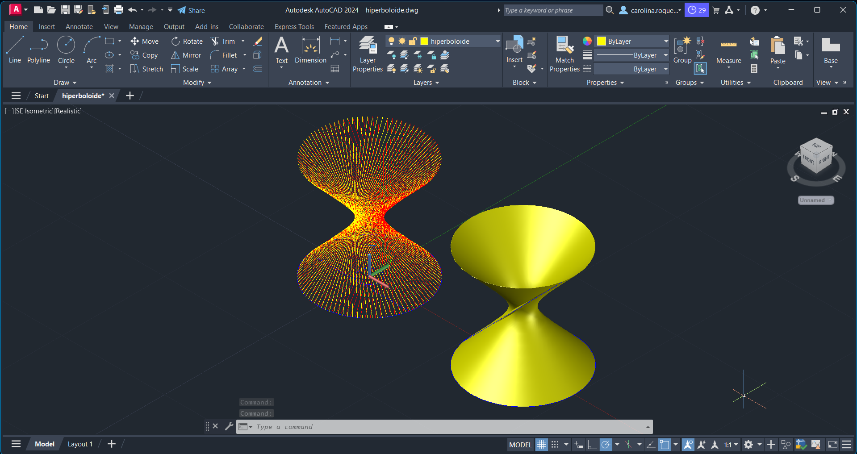Click the Share button
Image resolution: width=857 pixels, height=454 pixels.
tap(191, 10)
